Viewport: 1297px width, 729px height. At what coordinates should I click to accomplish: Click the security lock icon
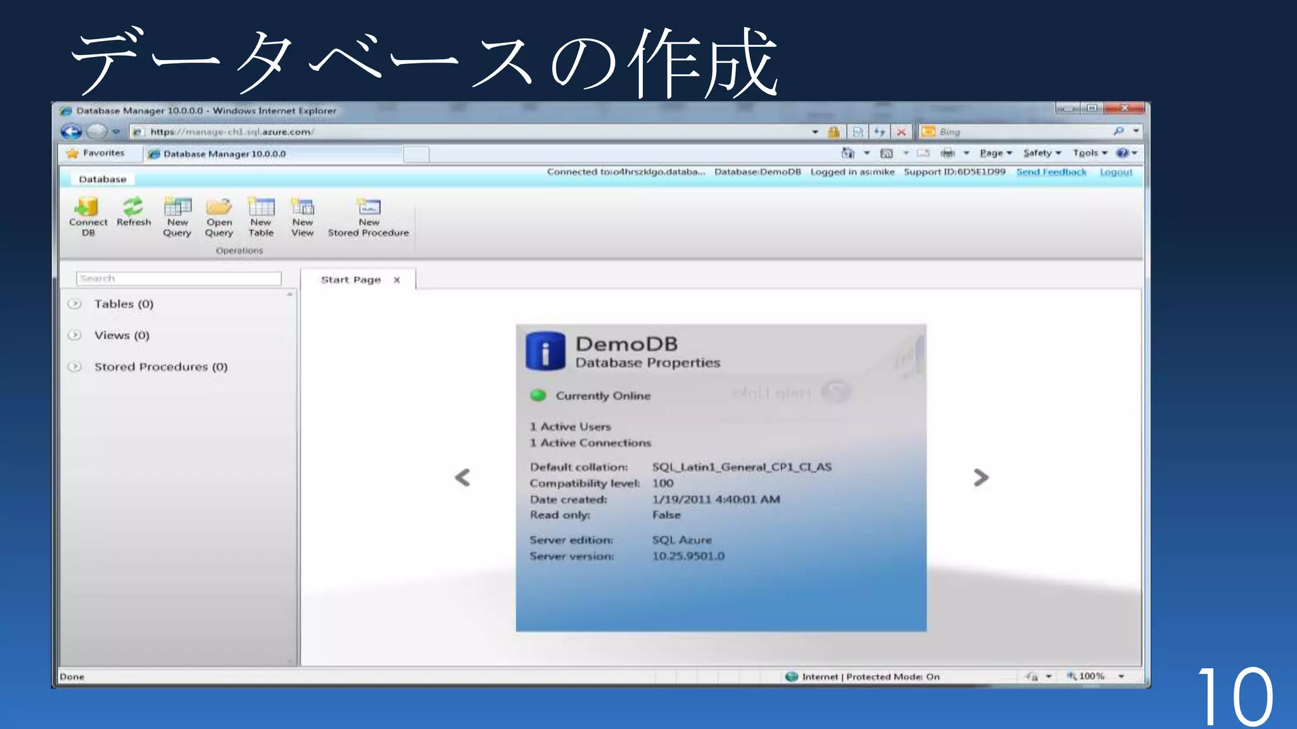834,132
